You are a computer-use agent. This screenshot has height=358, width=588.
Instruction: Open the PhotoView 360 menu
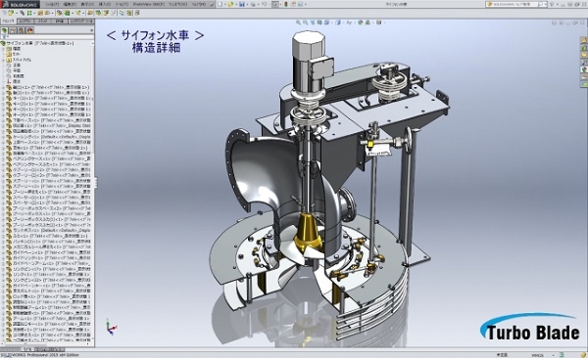click(x=148, y=4)
